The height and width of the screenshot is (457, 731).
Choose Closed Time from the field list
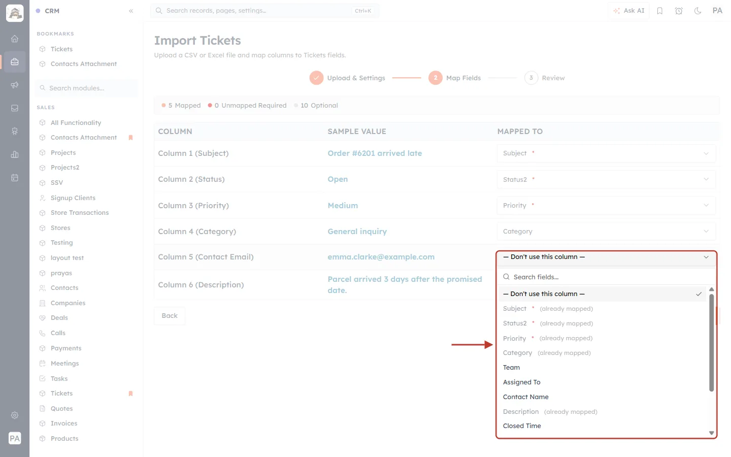click(x=522, y=426)
